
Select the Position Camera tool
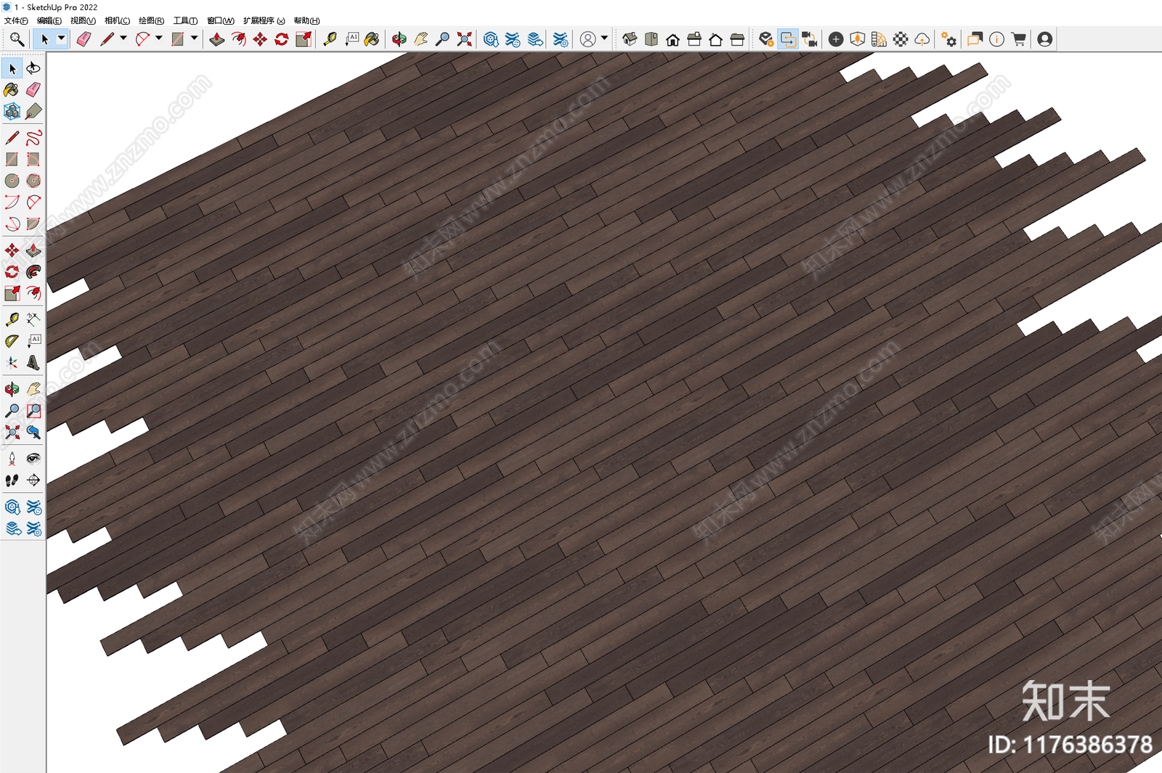pos(12,459)
